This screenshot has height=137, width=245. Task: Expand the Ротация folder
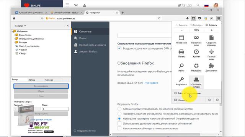15,42
